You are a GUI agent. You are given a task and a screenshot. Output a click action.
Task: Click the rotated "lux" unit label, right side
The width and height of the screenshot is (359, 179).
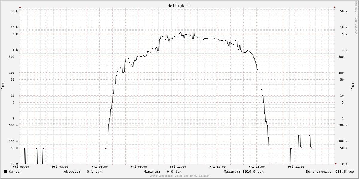(352, 86)
